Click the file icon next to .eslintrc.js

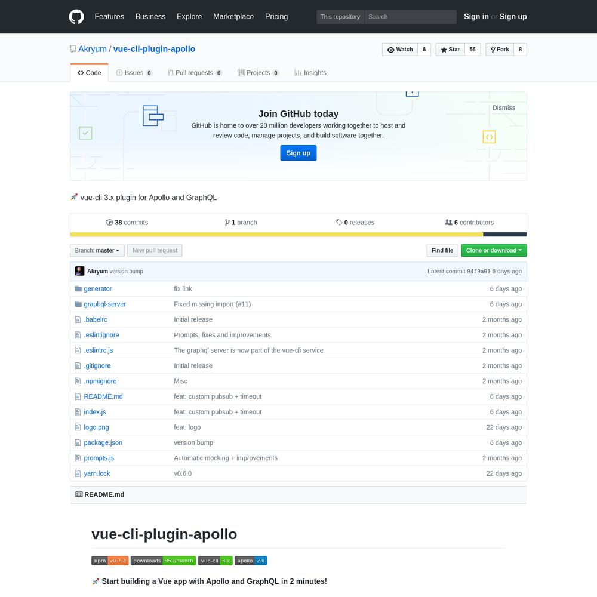pyautogui.click(x=78, y=350)
